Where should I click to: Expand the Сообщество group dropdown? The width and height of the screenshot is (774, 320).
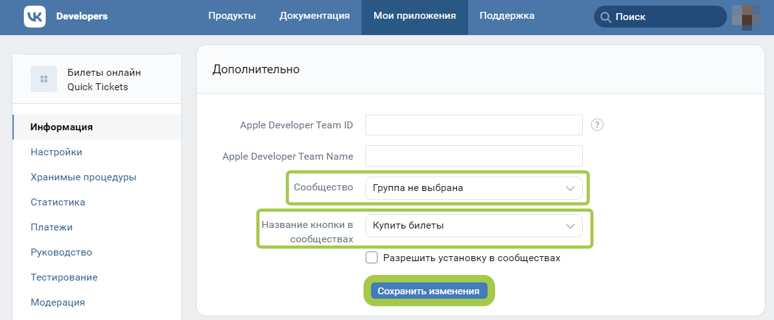point(474,188)
